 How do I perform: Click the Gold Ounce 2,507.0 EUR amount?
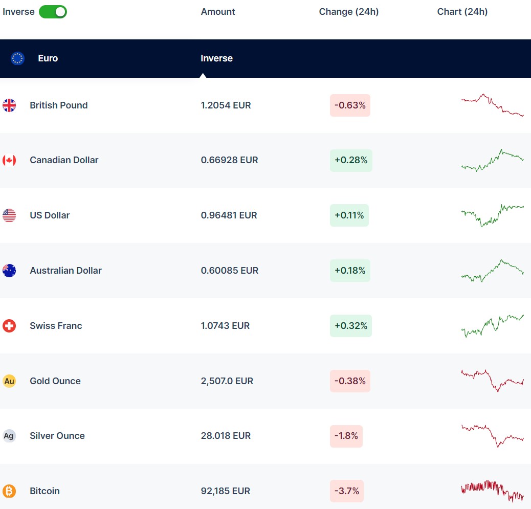[x=227, y=381]
